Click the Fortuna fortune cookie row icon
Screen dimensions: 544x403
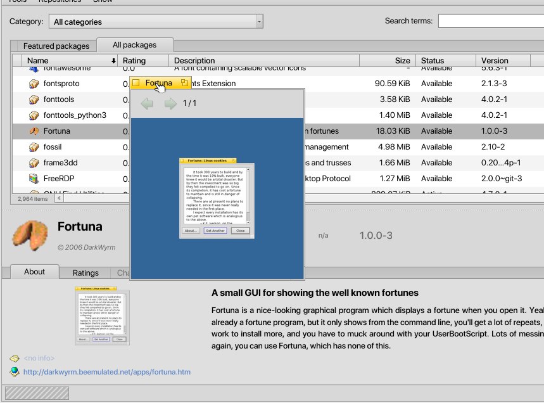point(34,131)
